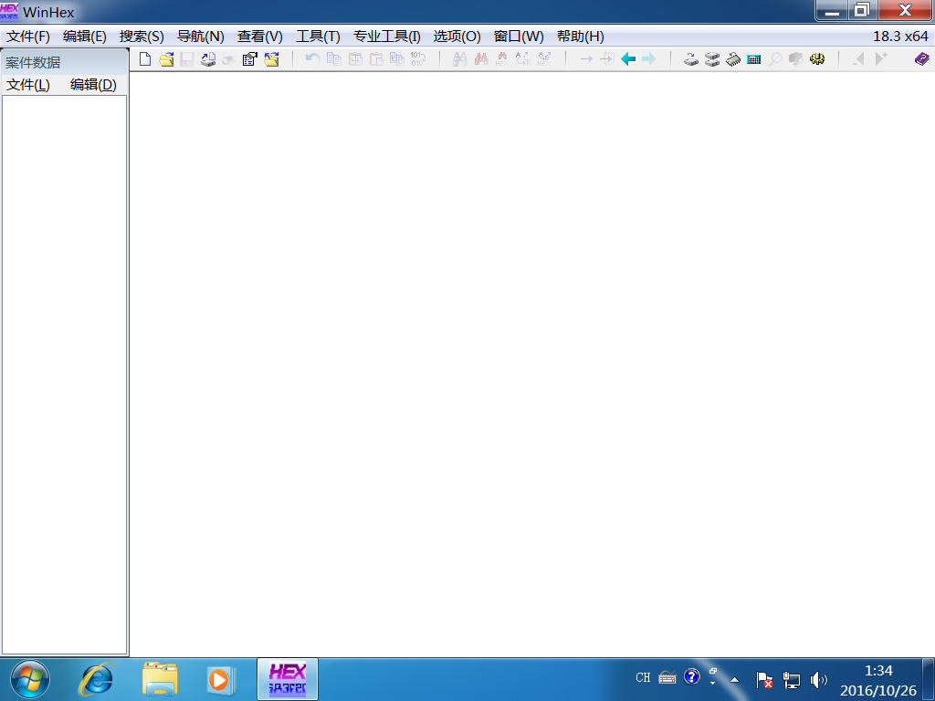Launch Internet Explorer from taskbar
Image resolution: width=935 pixels, height=701 pixels.
pos(97,679)
